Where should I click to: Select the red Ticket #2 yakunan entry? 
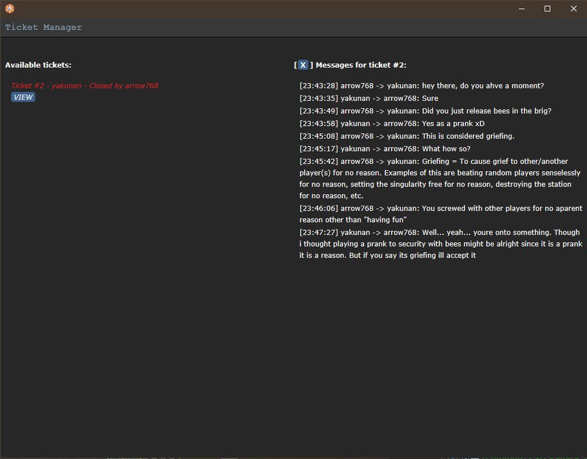pyautogui.click(x=84, y=86)
